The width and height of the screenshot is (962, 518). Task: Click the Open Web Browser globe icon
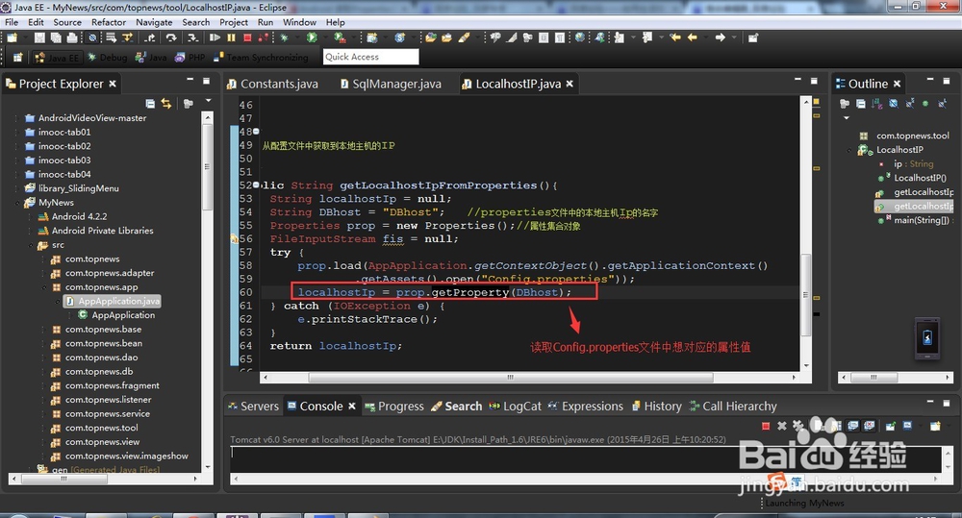pyautogui.click(x=580, y=38)
